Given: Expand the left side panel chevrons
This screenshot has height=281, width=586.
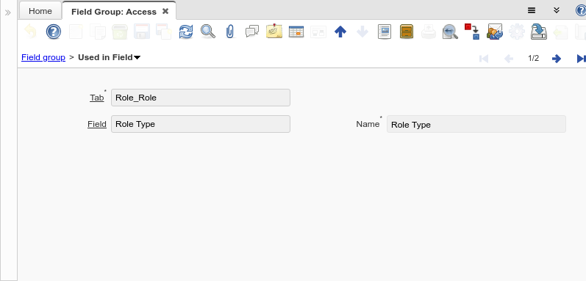Looking at the screenshot, I should tap(8, 12).
